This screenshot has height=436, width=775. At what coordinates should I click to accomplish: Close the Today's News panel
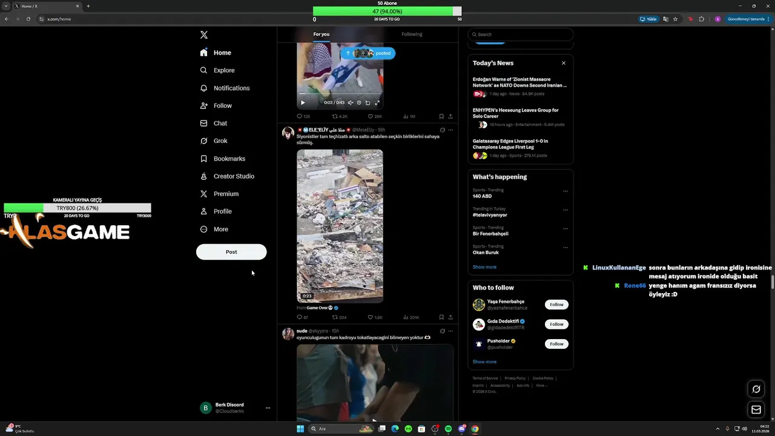click(564, 63)
